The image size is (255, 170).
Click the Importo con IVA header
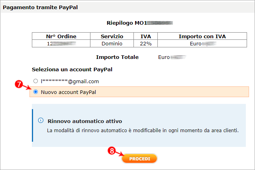[x=202, y=36]
